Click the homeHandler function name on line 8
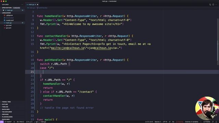 click(x=53, y=16)
